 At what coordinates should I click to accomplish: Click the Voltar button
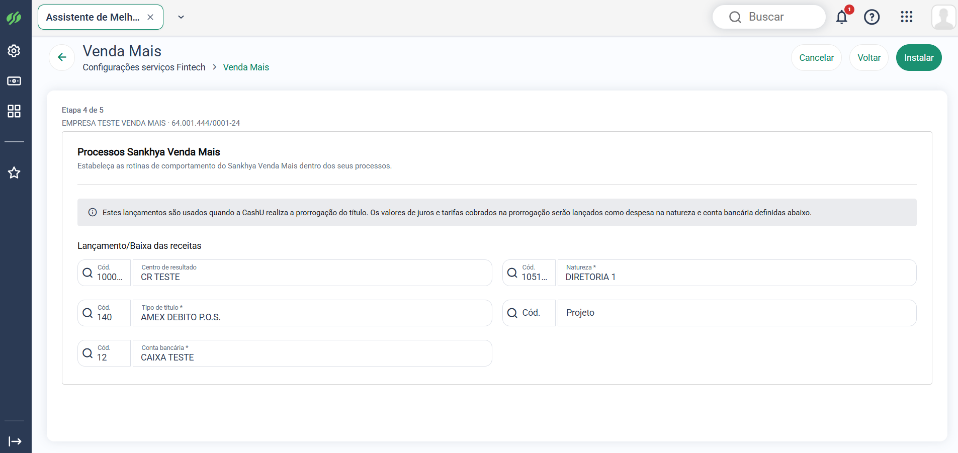click(869, 58)
